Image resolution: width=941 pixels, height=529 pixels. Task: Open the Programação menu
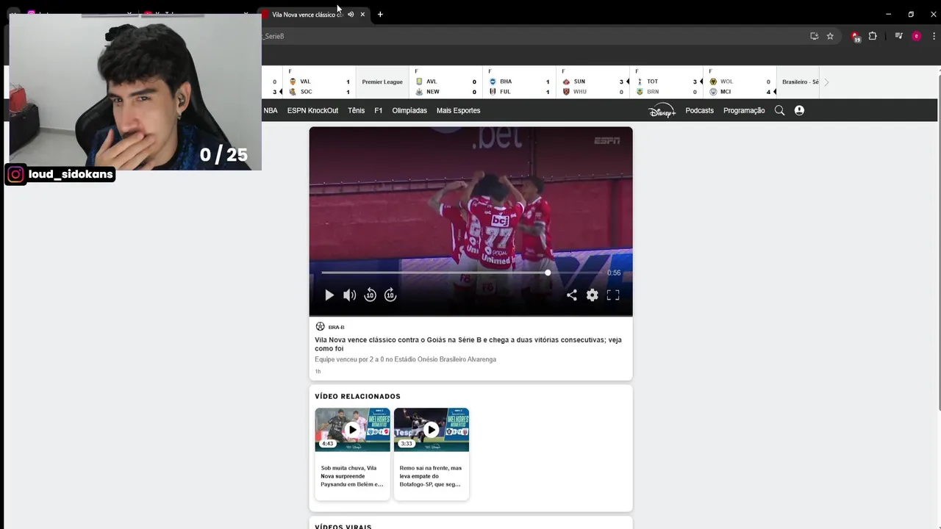click(744, 110)
